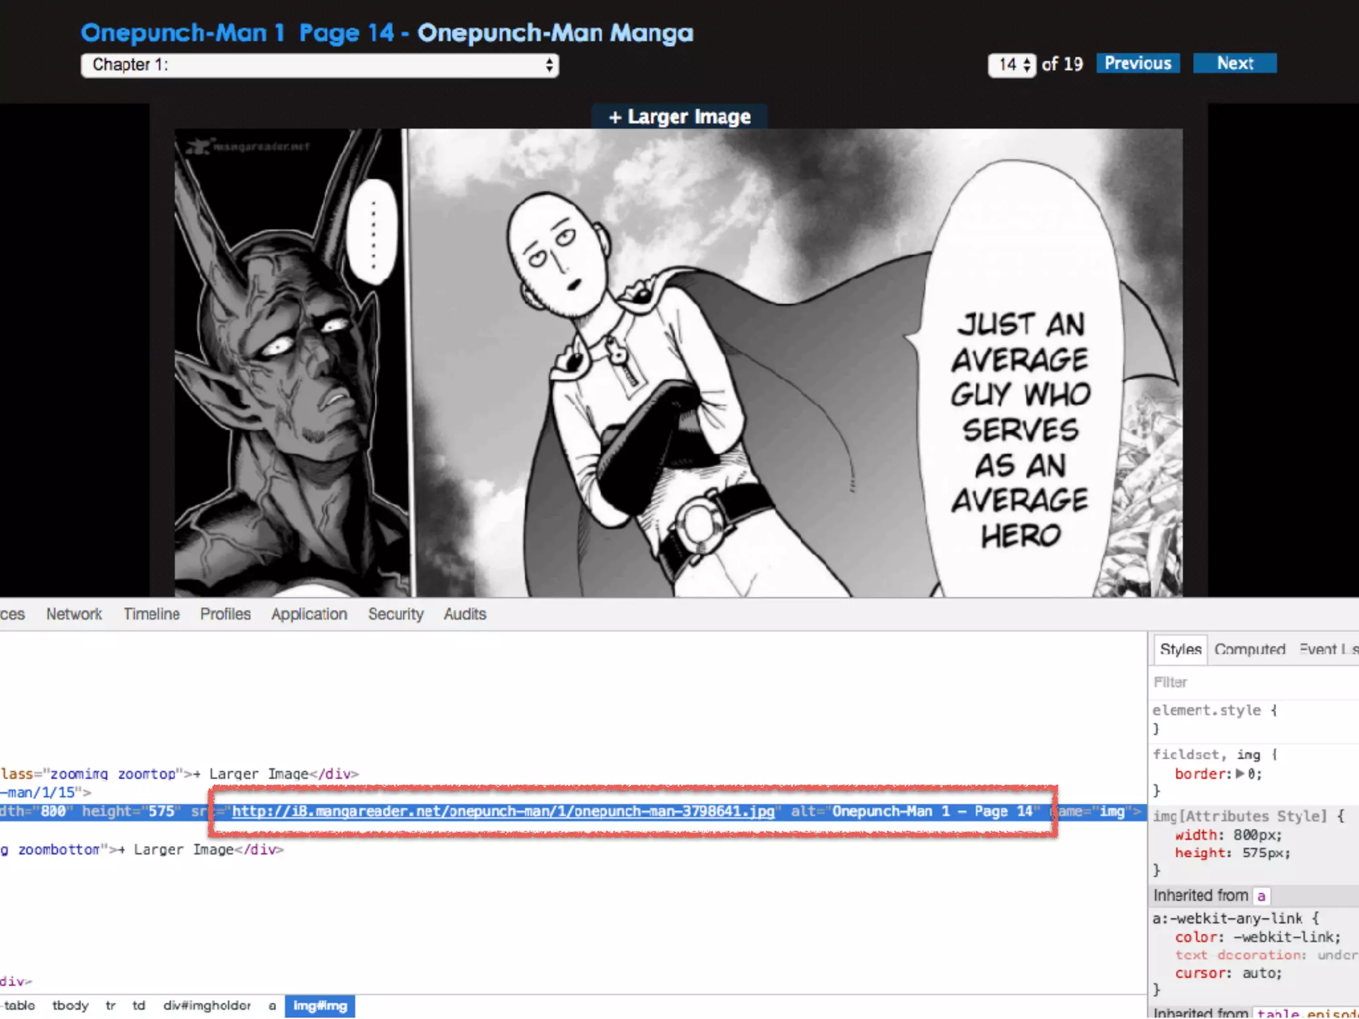Select div#imgholder in the breadcrumb bar
The image size is (1359, 1019).
point(207,1006)
